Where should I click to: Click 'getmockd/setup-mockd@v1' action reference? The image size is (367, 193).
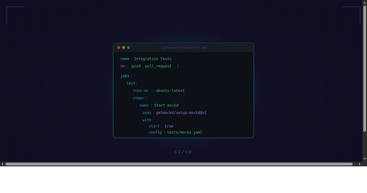pos(181,113)
